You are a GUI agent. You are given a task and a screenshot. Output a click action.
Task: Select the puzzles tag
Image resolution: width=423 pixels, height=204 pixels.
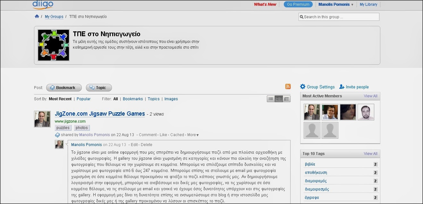click(x=63, y=128)
